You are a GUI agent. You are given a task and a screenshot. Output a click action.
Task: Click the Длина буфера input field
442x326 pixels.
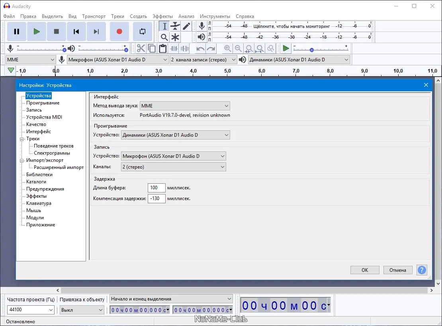click(156, 188)
